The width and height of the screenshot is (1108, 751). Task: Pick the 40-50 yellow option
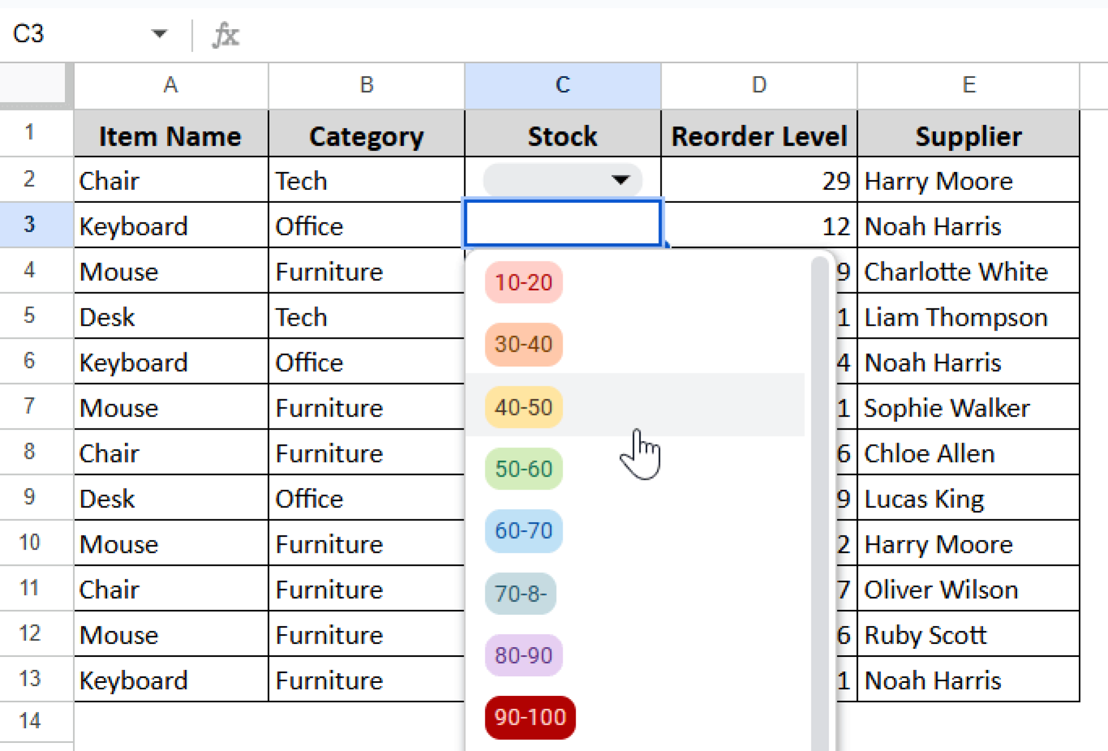point(523,407)
